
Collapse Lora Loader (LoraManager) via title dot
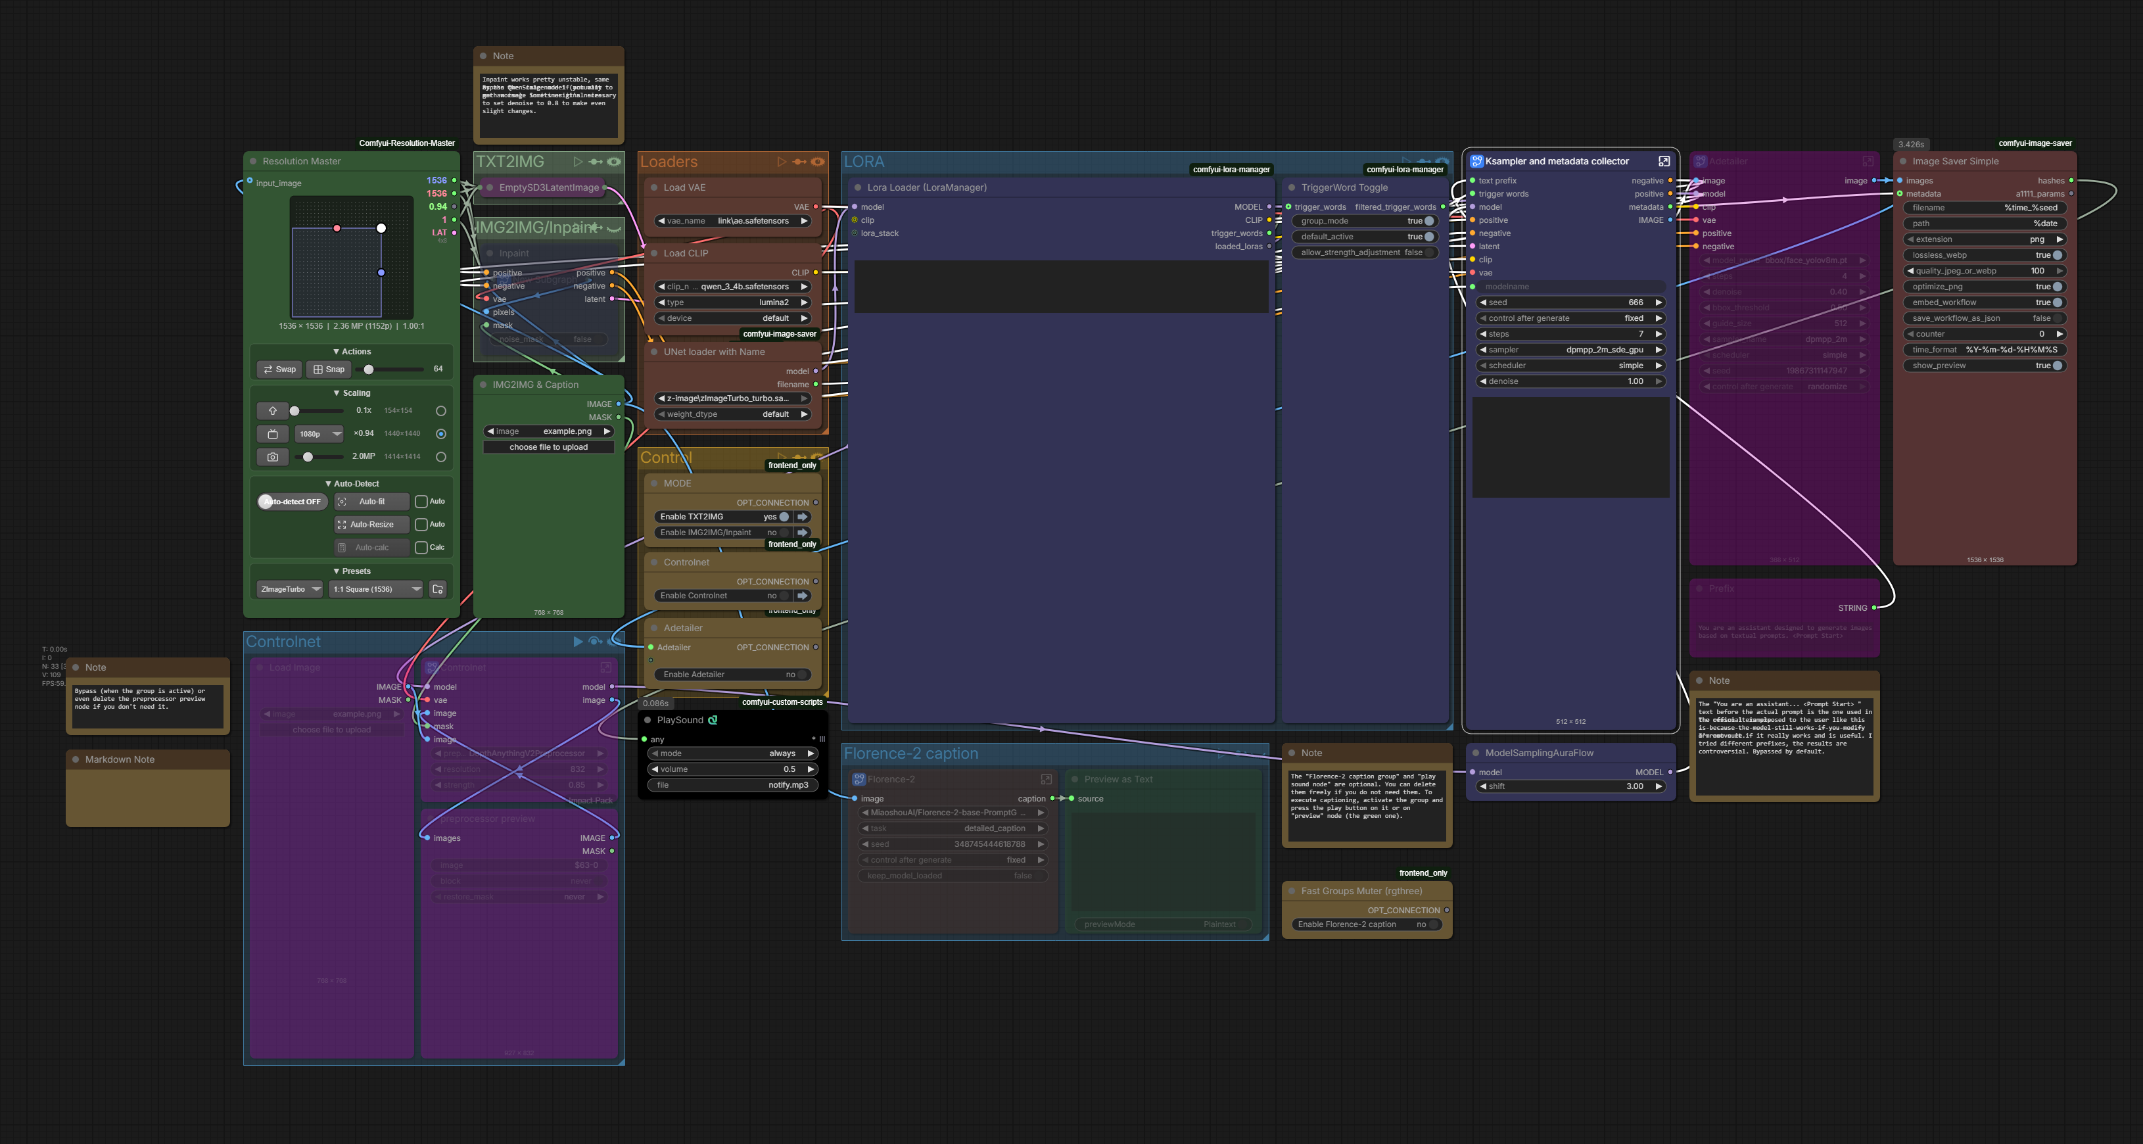858,188
